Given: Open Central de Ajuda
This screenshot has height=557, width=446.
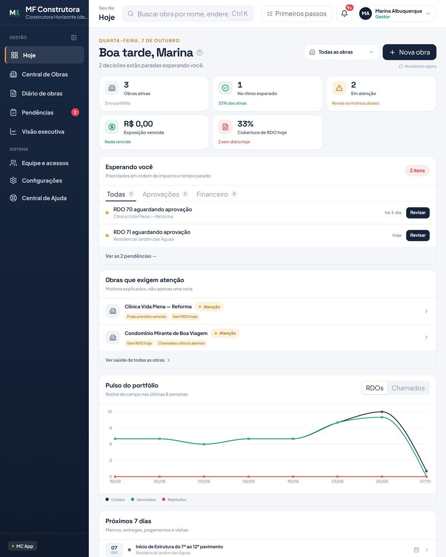Looking at the screenshot, I should click(x=45, y=198).
